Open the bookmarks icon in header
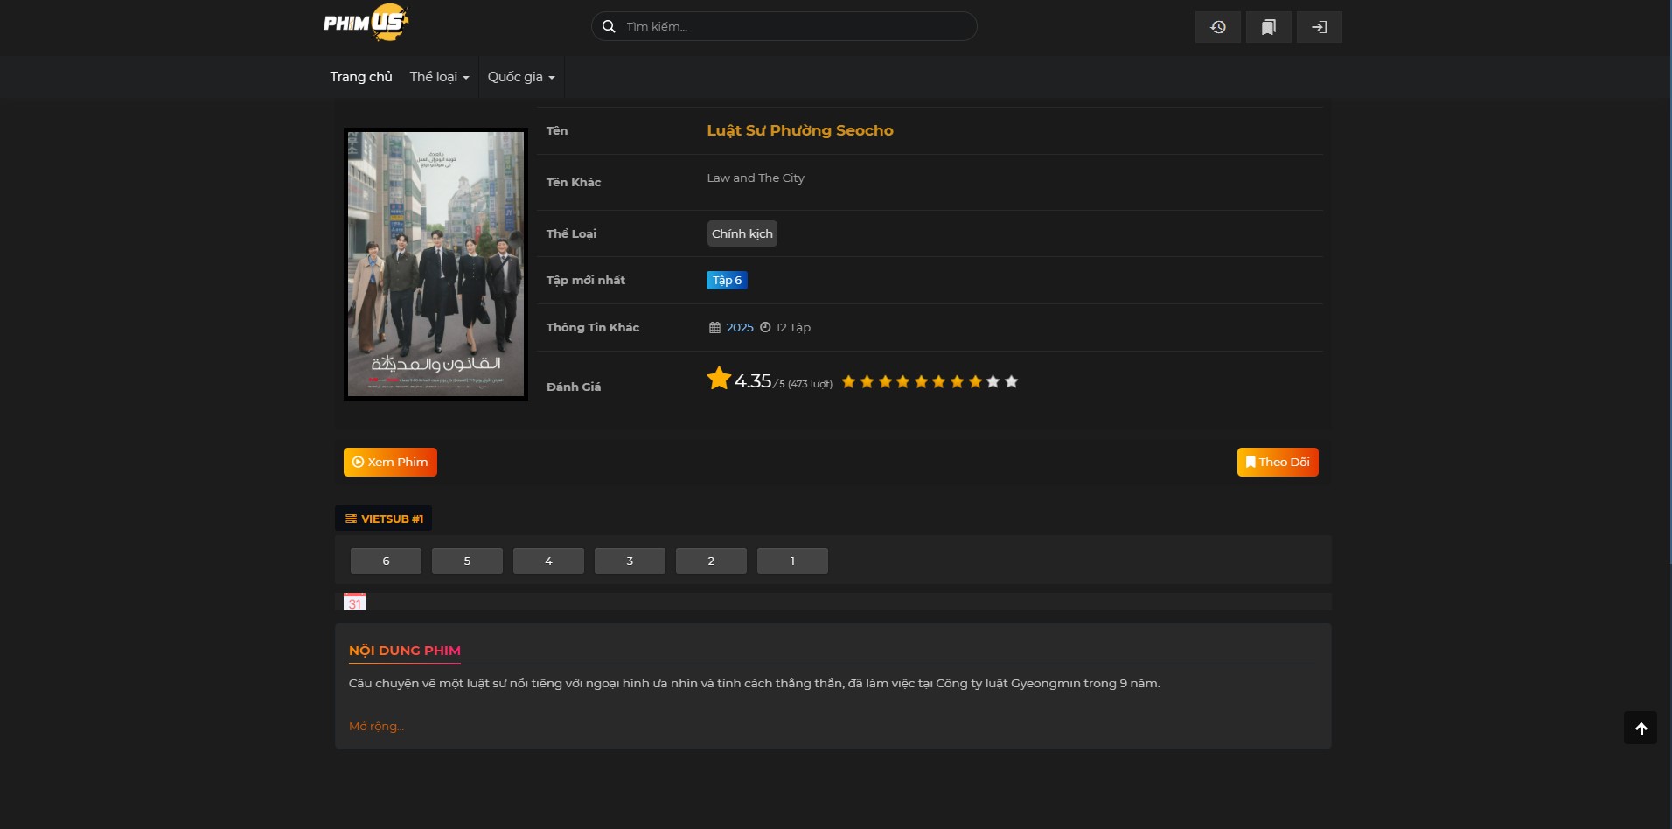This screenshot has height=829, width=1672. tap(1268, 27)
